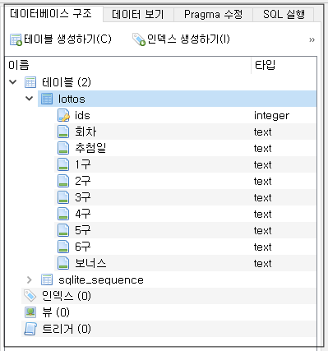Expand the sqlite_sequence table node
The image size is (328, 351).
point(30,279)
